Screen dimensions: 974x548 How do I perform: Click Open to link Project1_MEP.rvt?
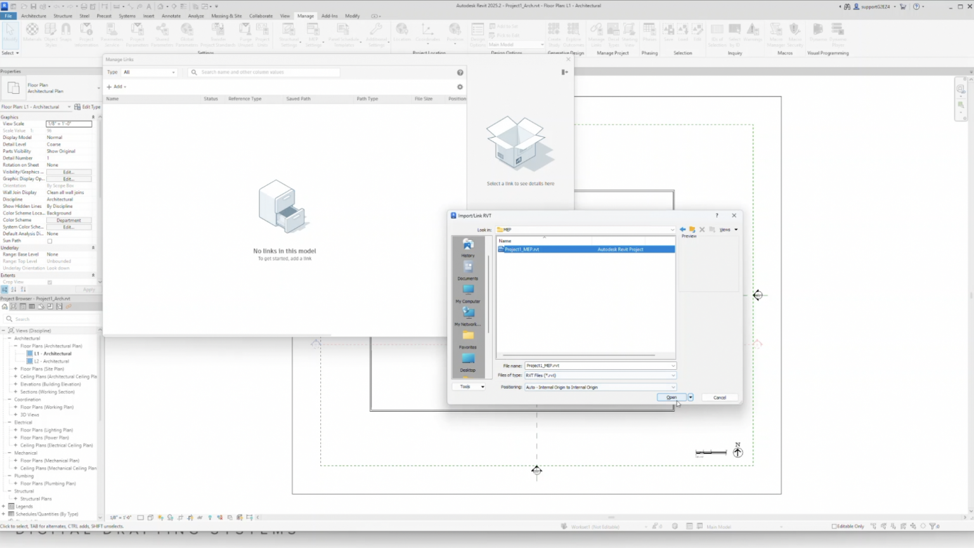click(670, 397)
